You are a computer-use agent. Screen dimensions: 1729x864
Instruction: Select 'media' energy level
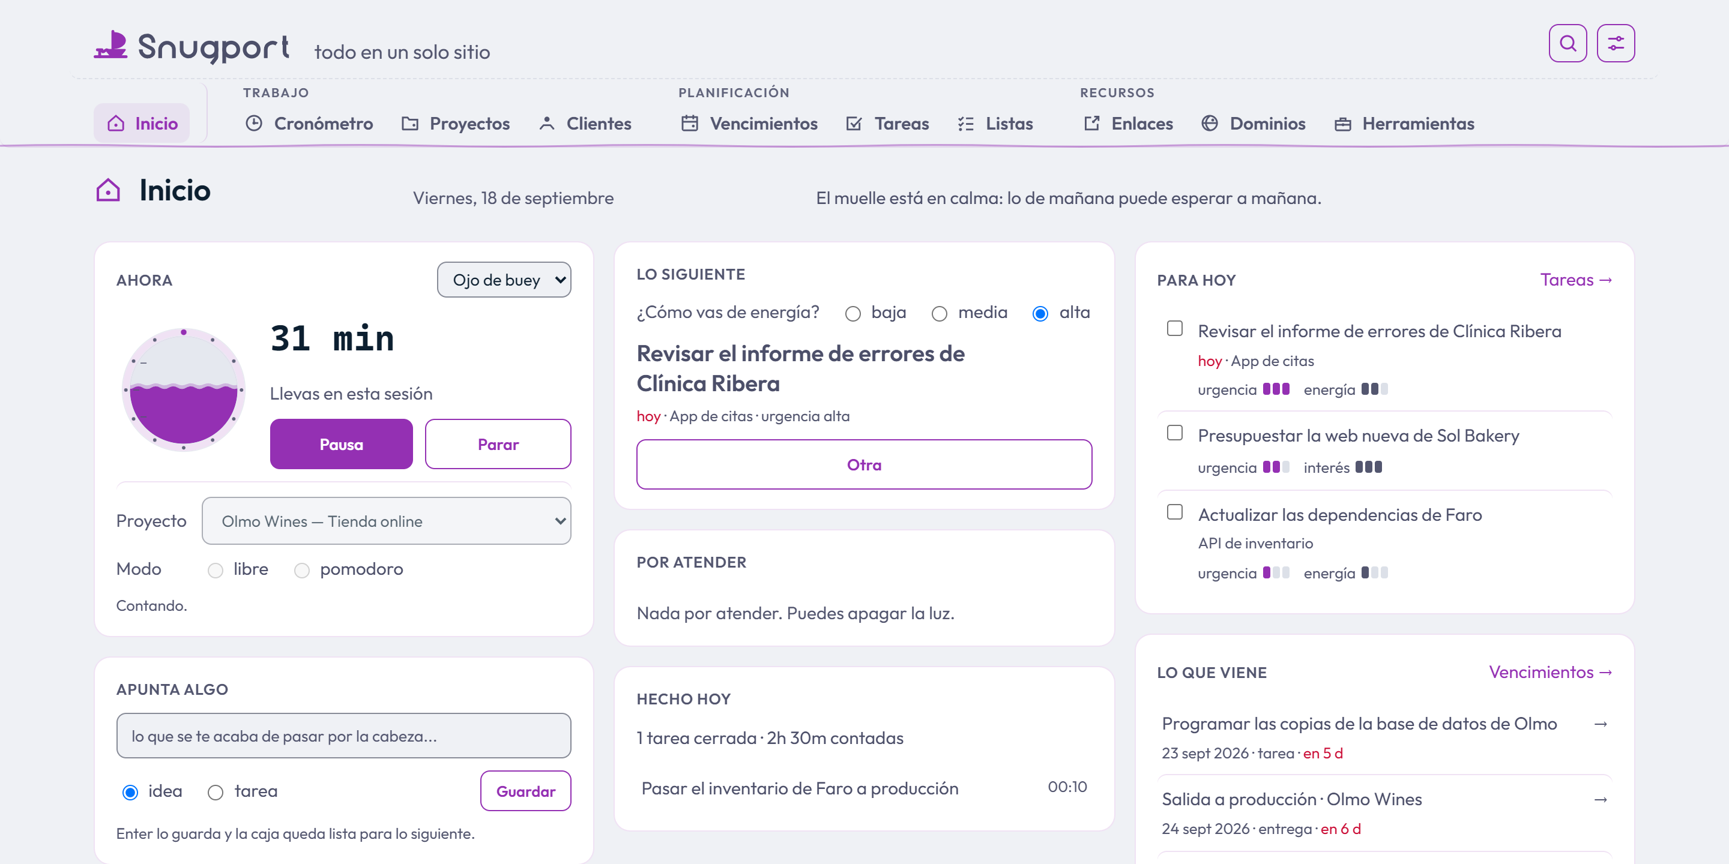(x=939, y=313)
